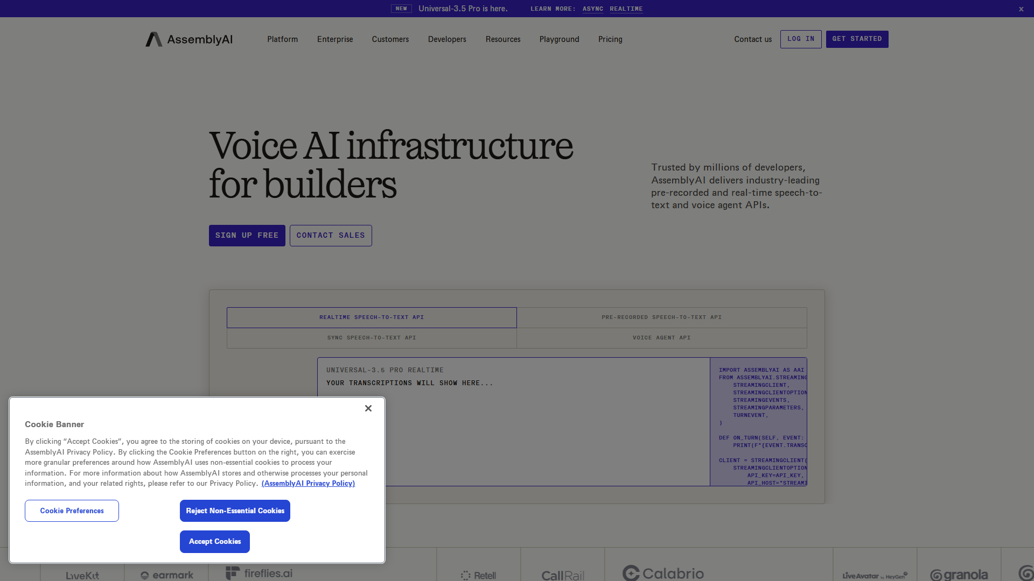1034x581 pixels.
Task: Open Cookie Preferences
Action: pos(72,511)
